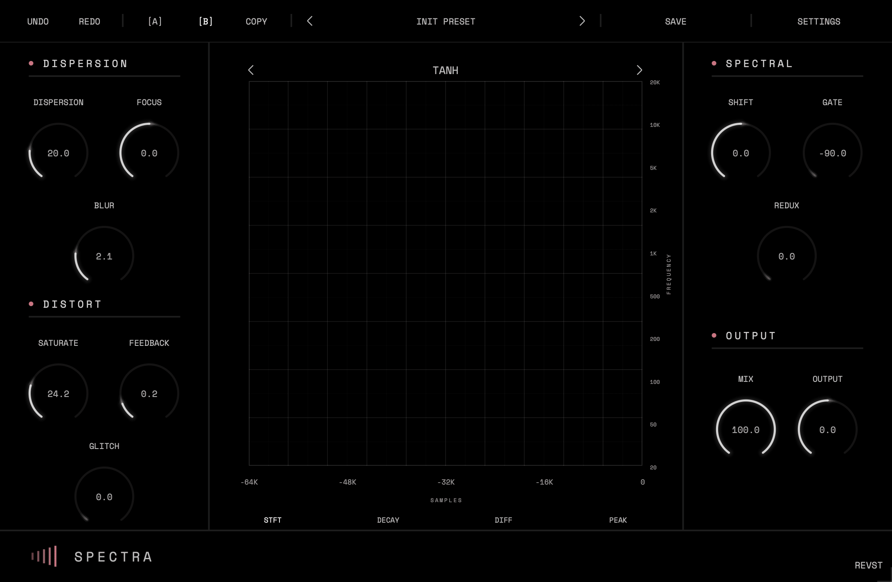The width and height of the screenshot is (892, 582).
Task: Click SAVE preset button
Action: click(x=676, y=21)
